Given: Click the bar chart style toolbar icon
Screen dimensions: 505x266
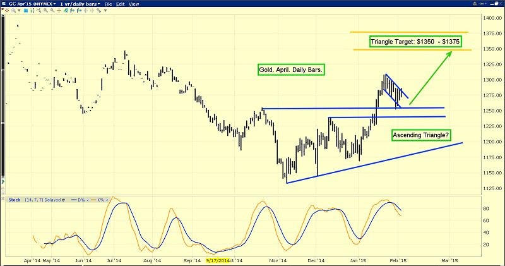Looking at the screenshot, I should pos(33,11).
